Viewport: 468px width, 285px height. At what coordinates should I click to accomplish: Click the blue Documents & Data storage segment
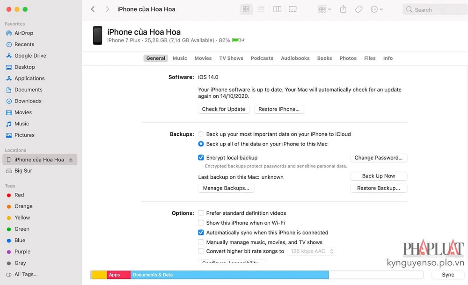pyautogui.click(x=229, y=275)
